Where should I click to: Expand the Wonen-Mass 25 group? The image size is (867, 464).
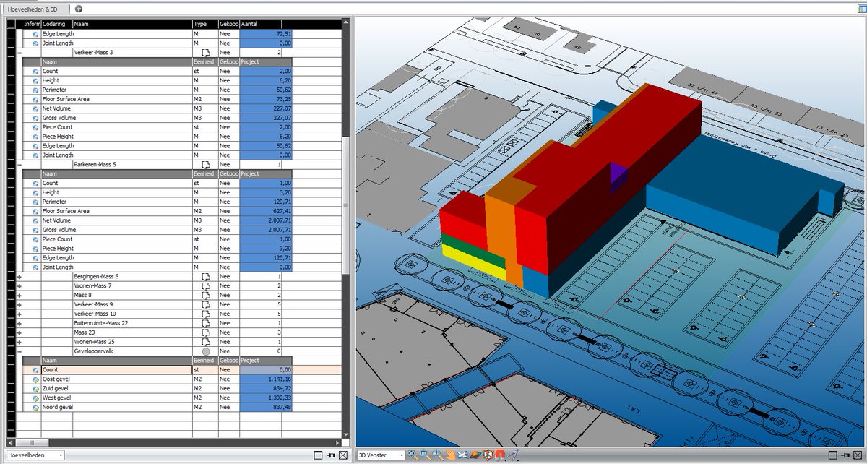20,342
